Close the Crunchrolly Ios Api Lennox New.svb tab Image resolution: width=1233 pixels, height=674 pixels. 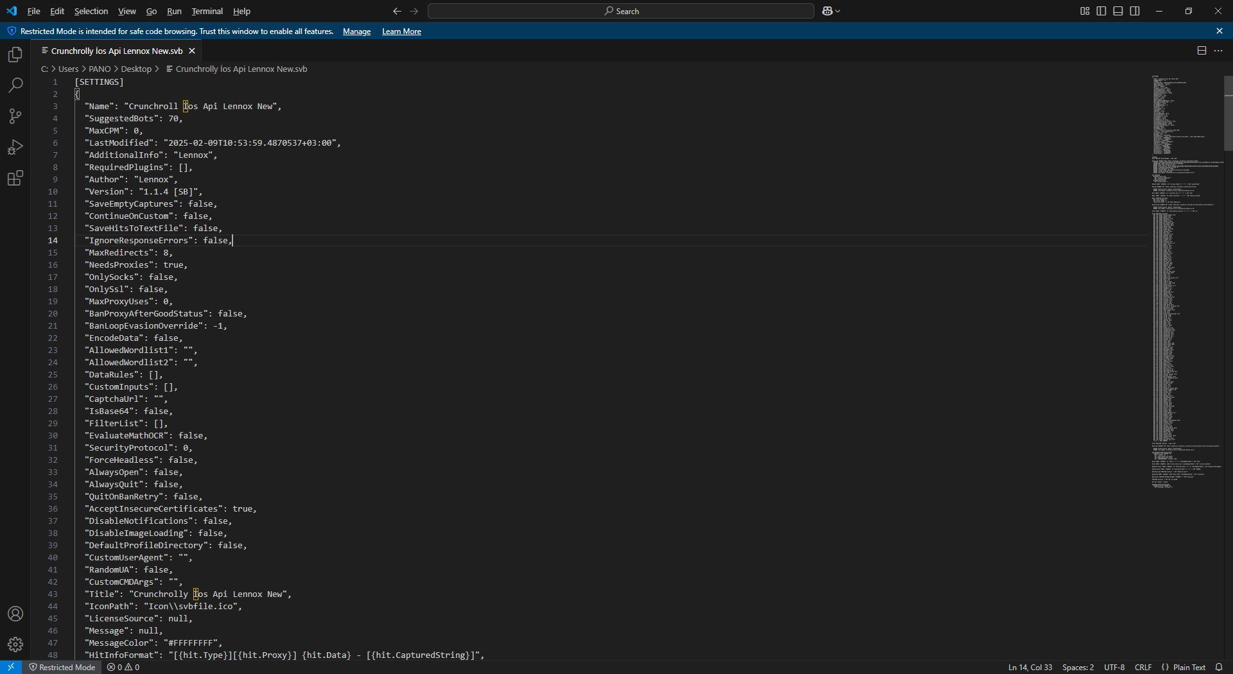coord(192,51)
